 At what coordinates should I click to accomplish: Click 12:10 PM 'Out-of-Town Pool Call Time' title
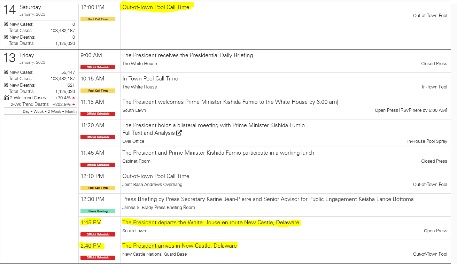(156, 176)
